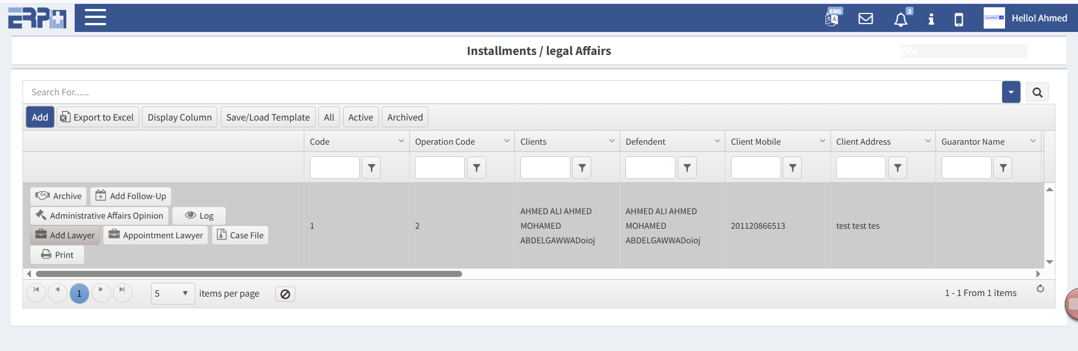
Task: Click the magnifier search button
Action: 1037,93
